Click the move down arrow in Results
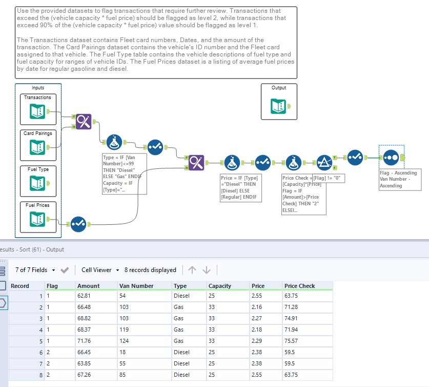The width and height of the screenshot is (429, 387). point(207,270)
